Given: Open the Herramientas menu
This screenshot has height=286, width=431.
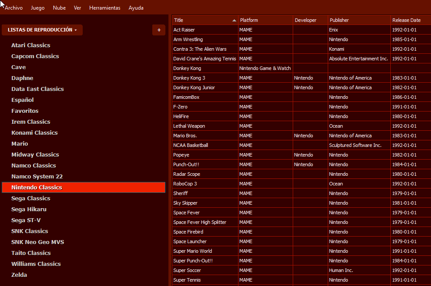Looking at the screenshot, I should [x=105, y=8].
